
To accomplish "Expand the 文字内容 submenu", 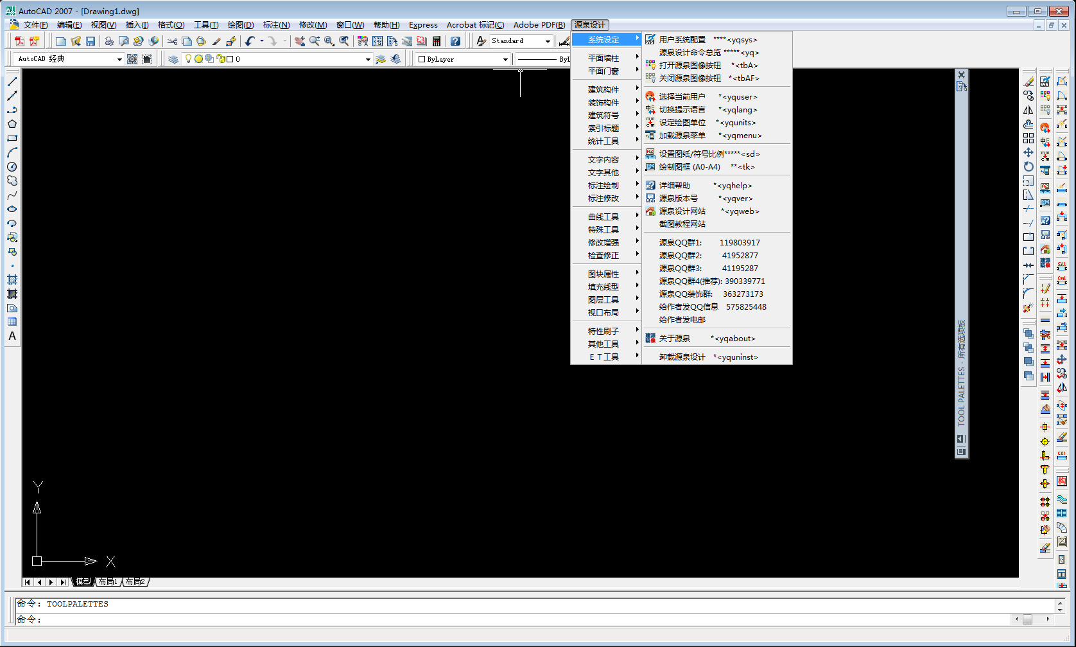I will coord(607,159).
